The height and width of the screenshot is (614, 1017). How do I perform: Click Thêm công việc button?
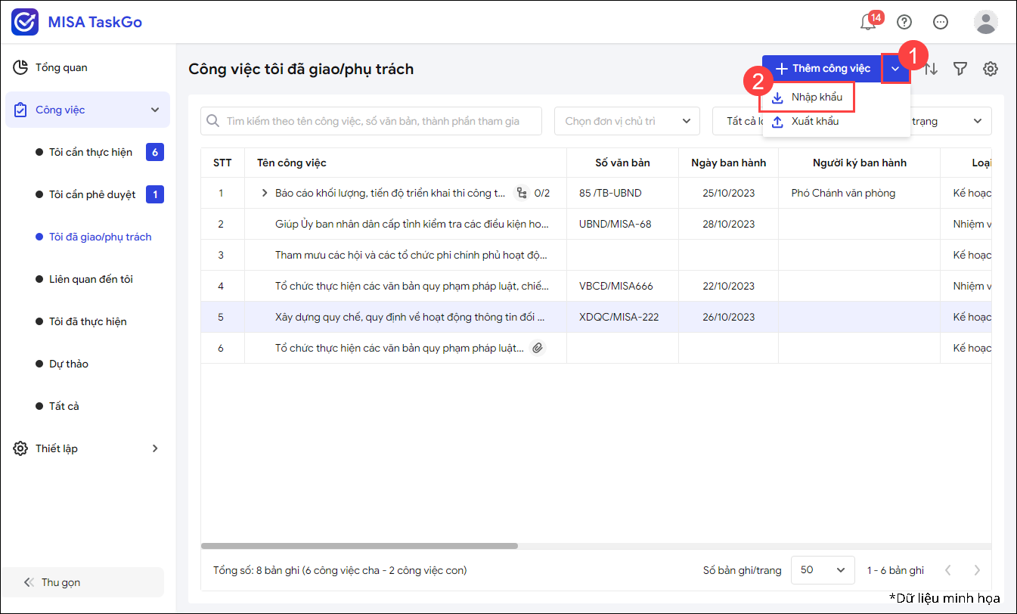coord(822,69)
